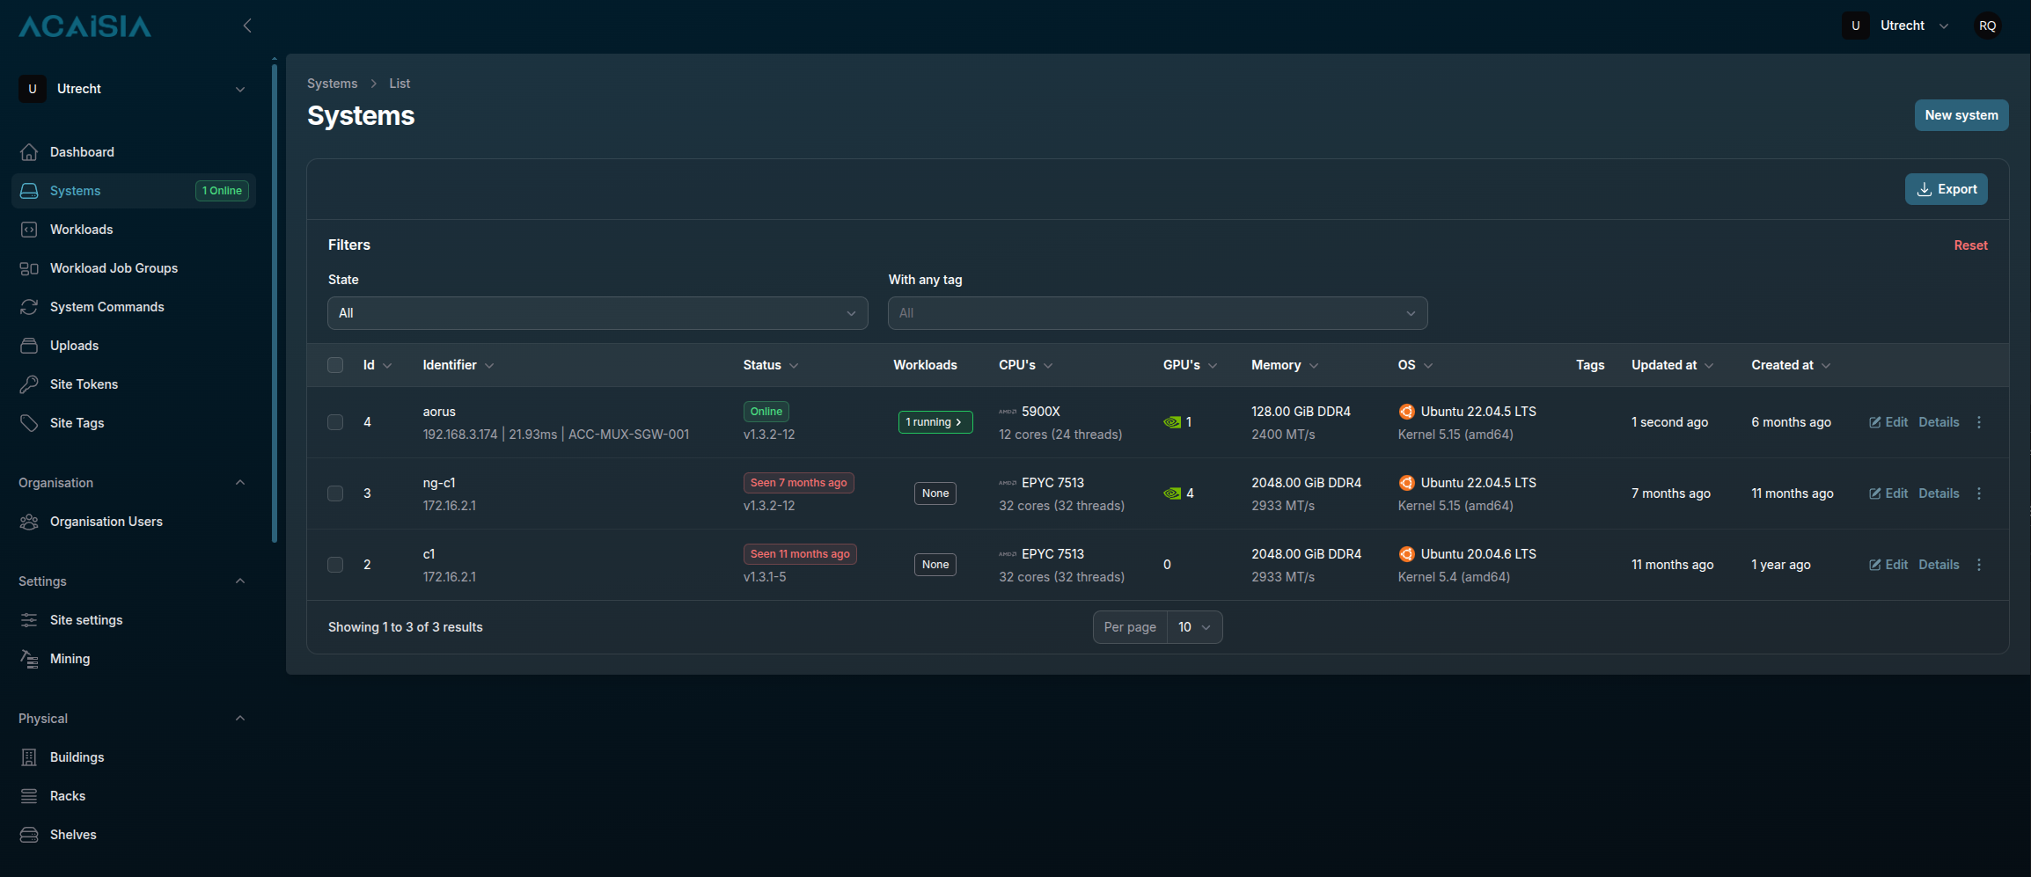Click the Buildings icon

pos(29,757)
